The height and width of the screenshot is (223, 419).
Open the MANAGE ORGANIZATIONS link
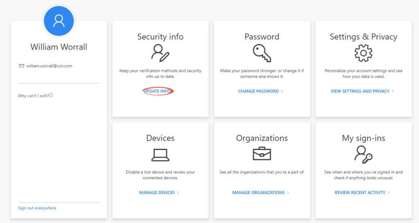click(259, 193)
